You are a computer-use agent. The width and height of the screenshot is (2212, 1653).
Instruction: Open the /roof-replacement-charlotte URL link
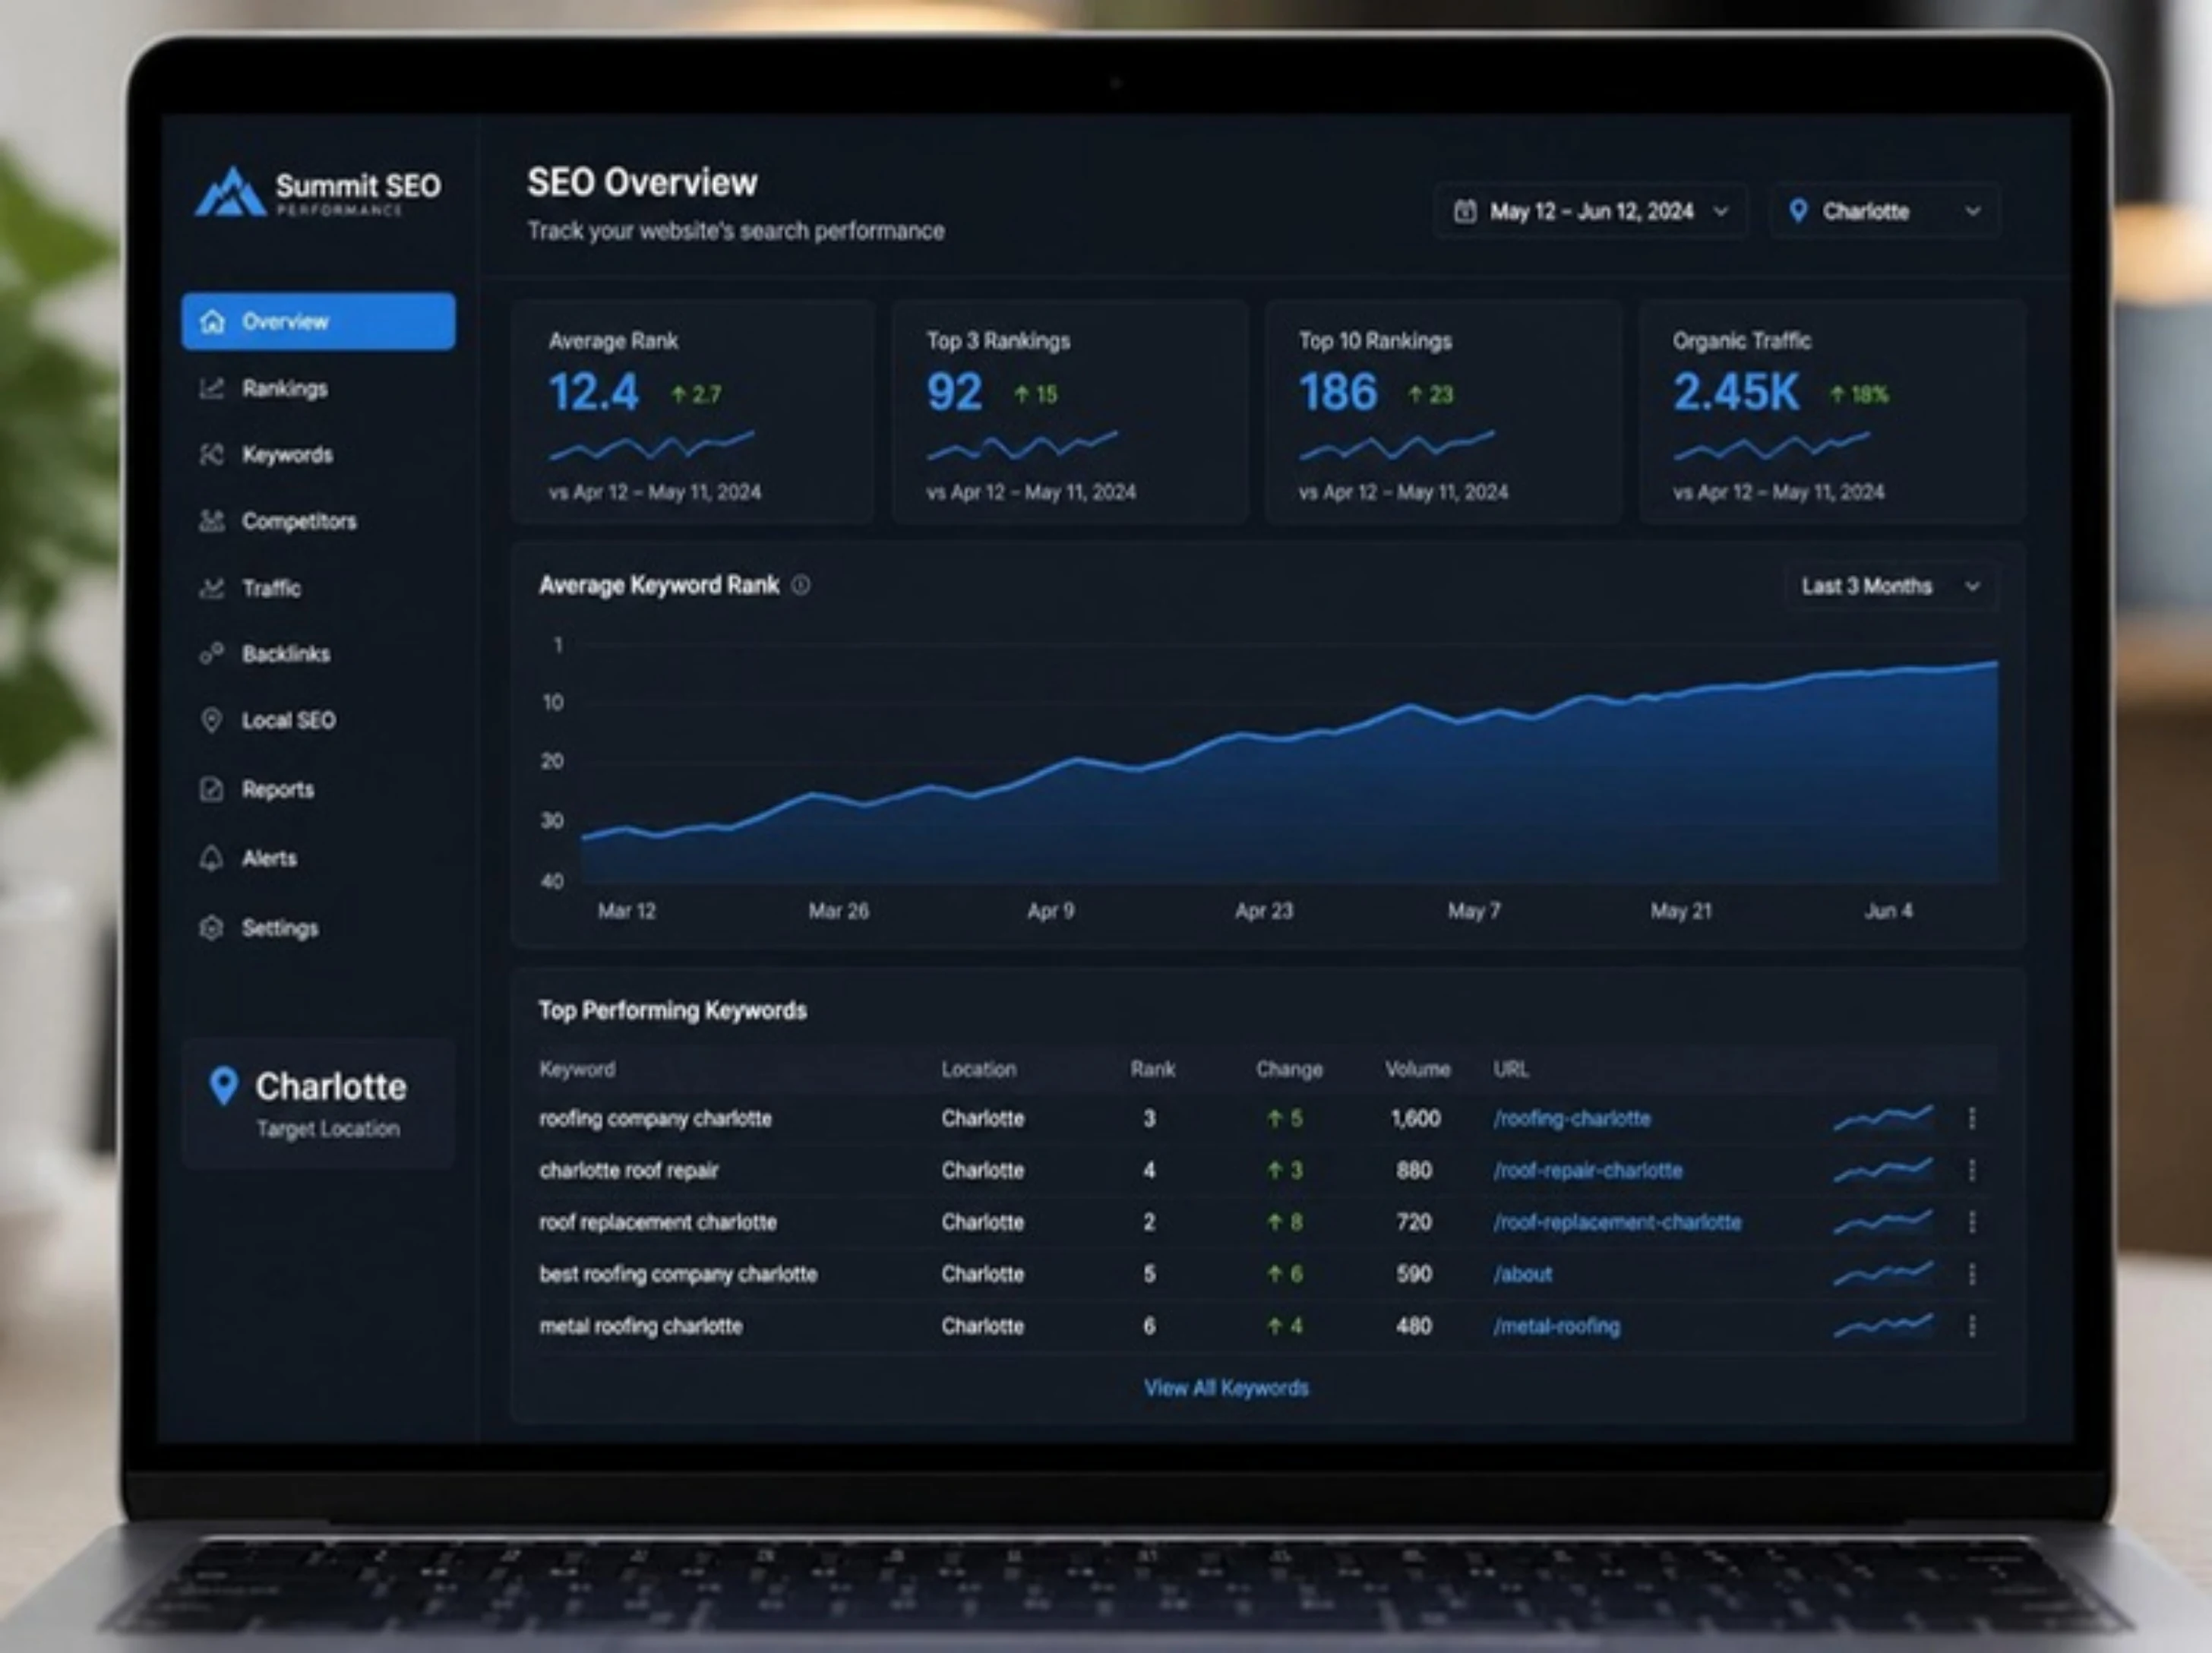(x=1617, y=1222)
